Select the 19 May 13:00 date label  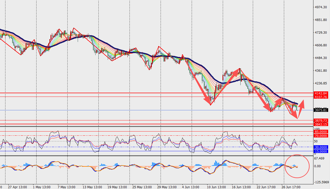point(117,187)
